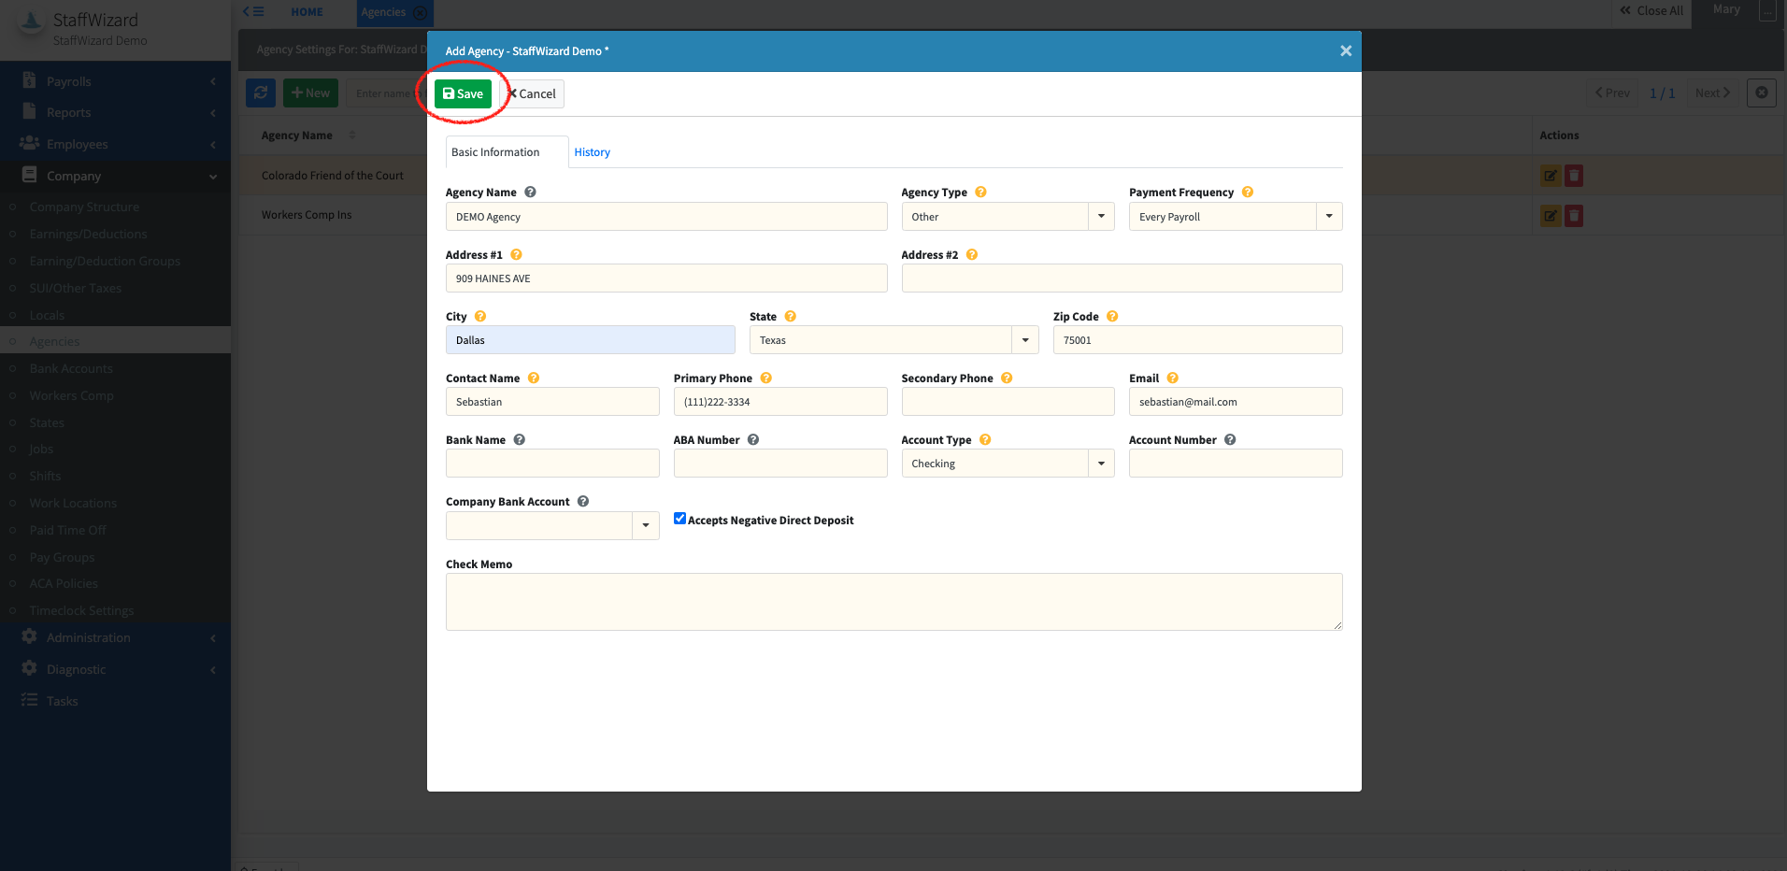Expand the State dropdown showing Texas
Viewport: 1787px width, 871px height.
pos(1024,340)
